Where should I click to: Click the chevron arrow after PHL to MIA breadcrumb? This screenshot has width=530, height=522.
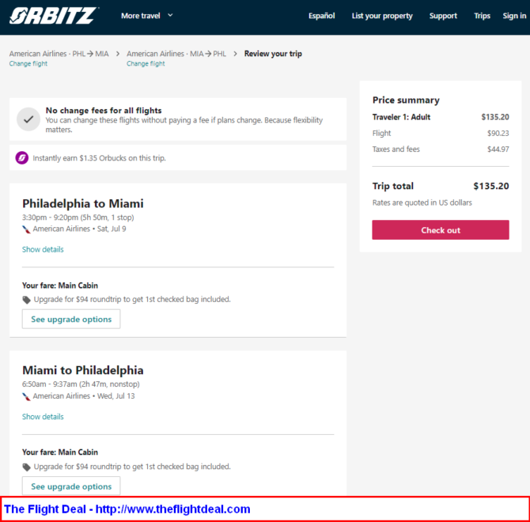(118, 54)
